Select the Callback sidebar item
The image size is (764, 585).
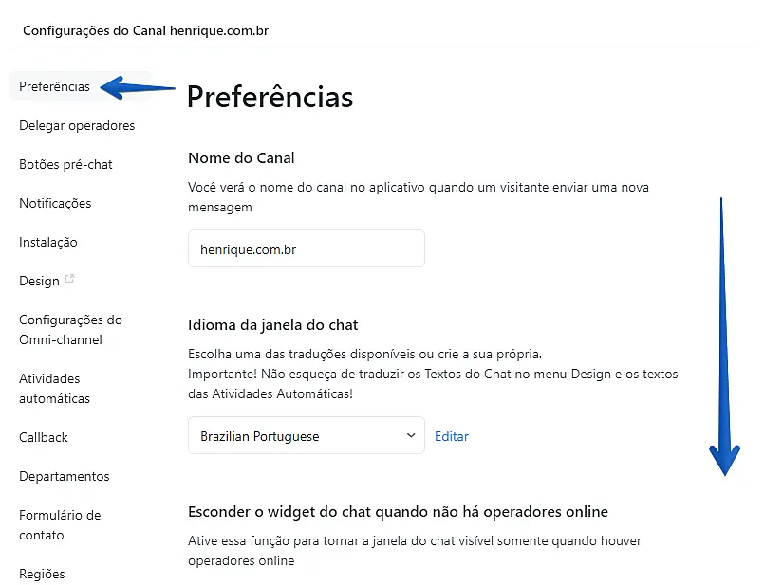[44, 437]
